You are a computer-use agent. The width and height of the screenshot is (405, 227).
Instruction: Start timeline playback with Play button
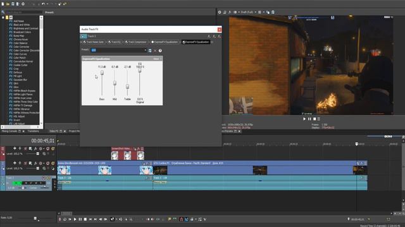click(75, 219)
